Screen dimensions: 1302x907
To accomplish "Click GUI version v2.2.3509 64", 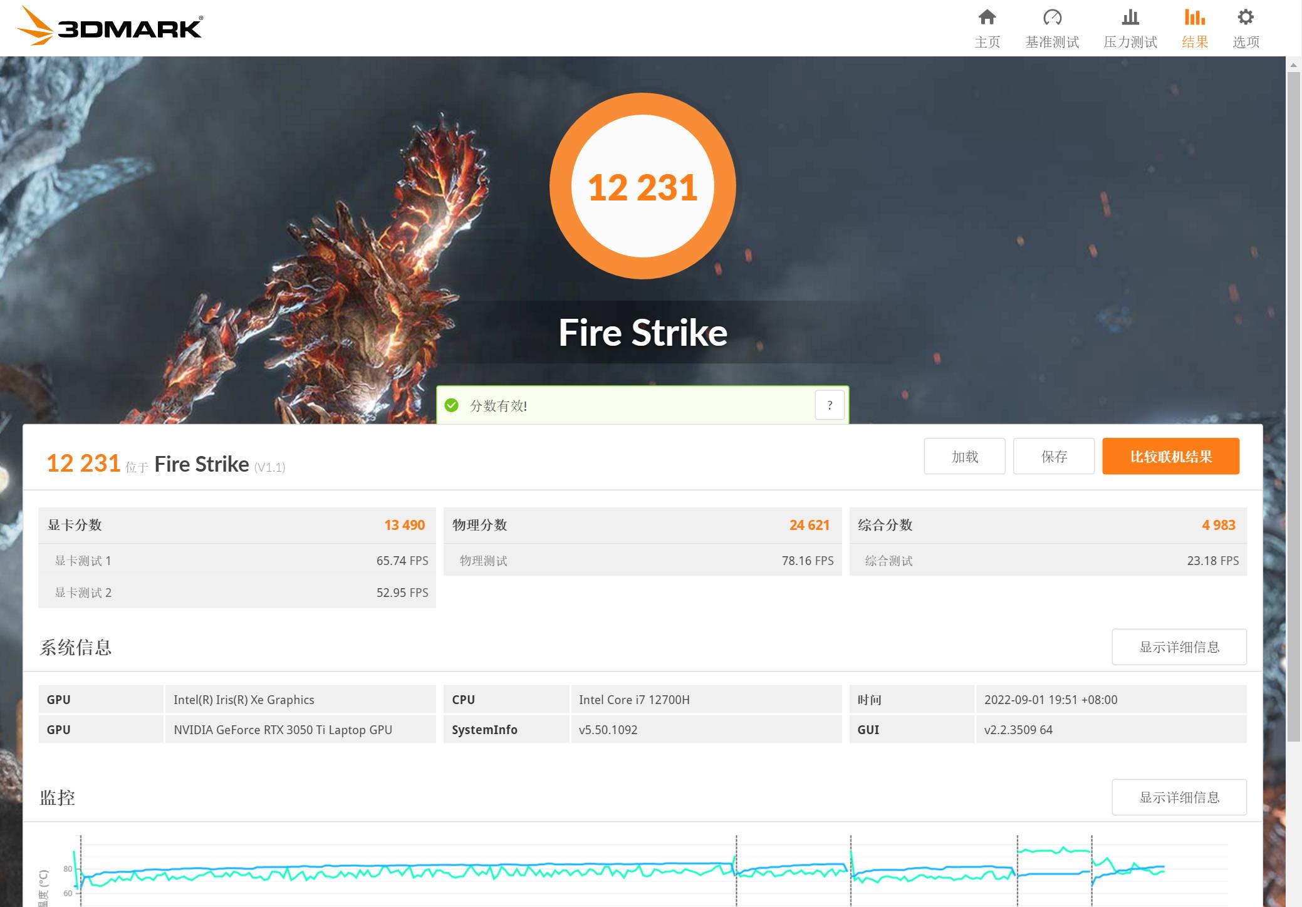I will pos(1018,730).
